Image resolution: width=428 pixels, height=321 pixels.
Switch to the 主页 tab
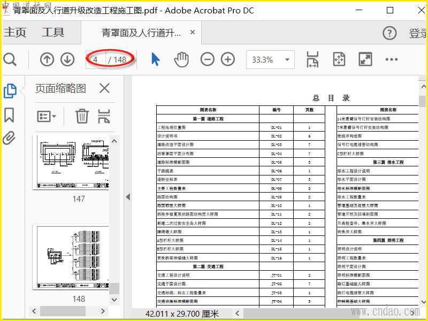point(15,33)
